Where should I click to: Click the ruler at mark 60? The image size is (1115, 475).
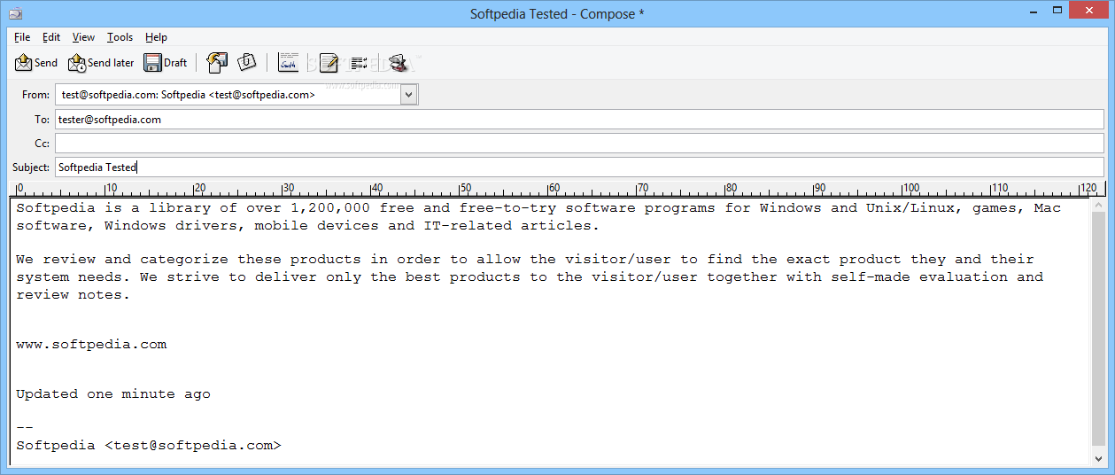click(x=553, y=189)
